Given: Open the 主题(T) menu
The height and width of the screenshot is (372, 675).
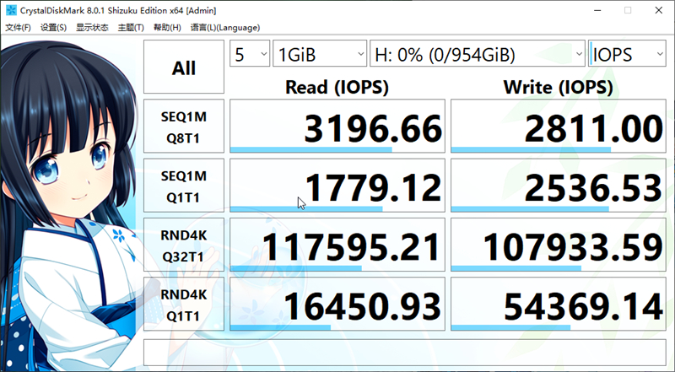Looking at the screenshot, I should (x=131, y=28).
